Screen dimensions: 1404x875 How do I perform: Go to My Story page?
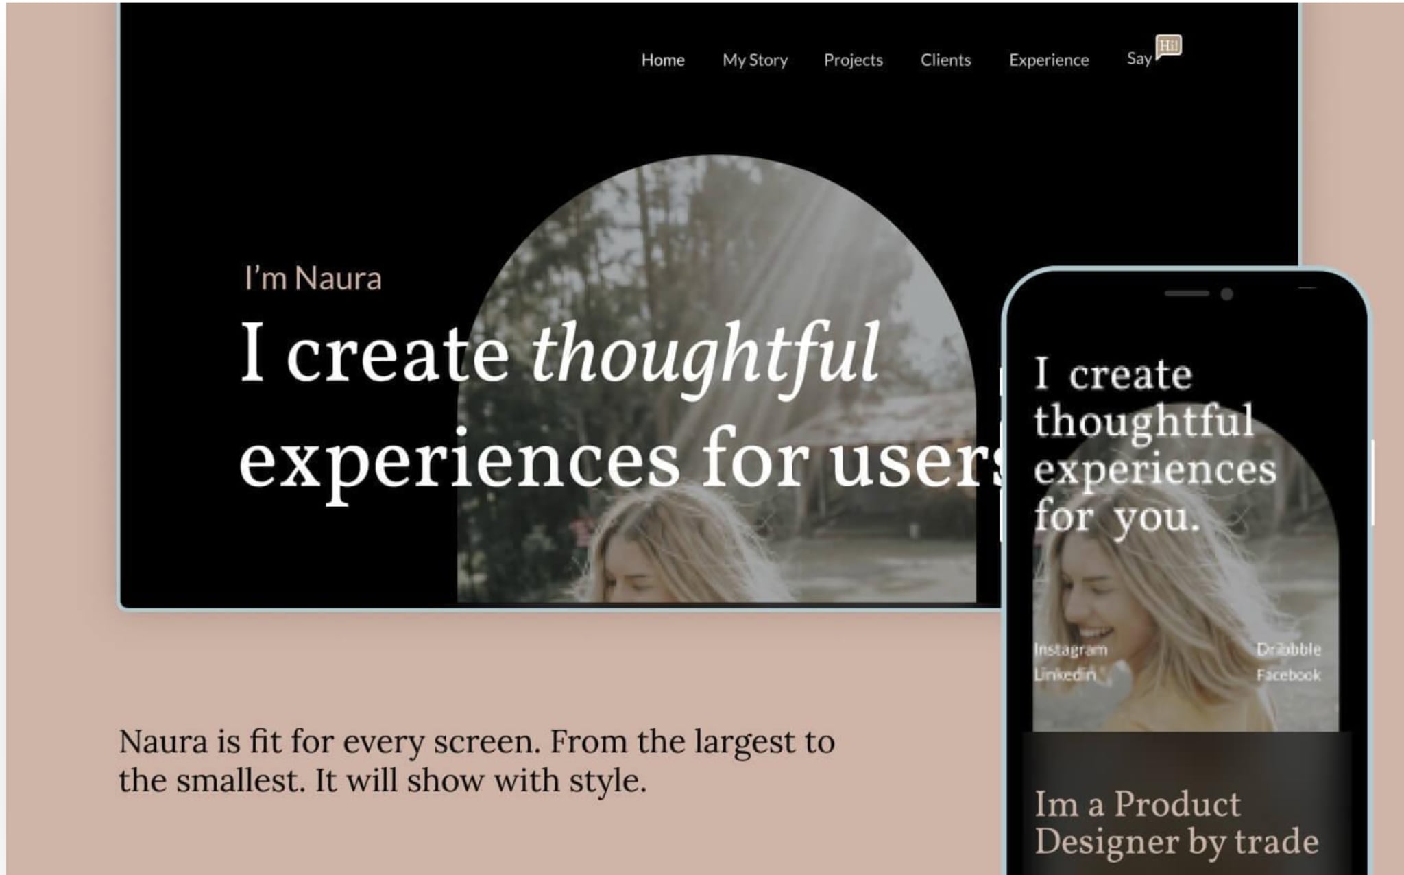point(755,60)
